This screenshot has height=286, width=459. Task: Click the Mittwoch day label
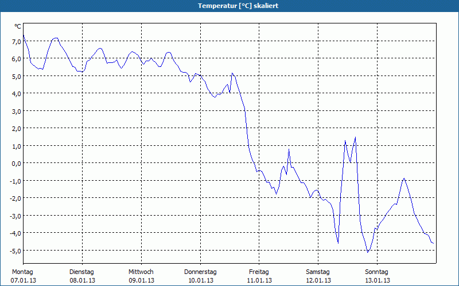[141, 272]
